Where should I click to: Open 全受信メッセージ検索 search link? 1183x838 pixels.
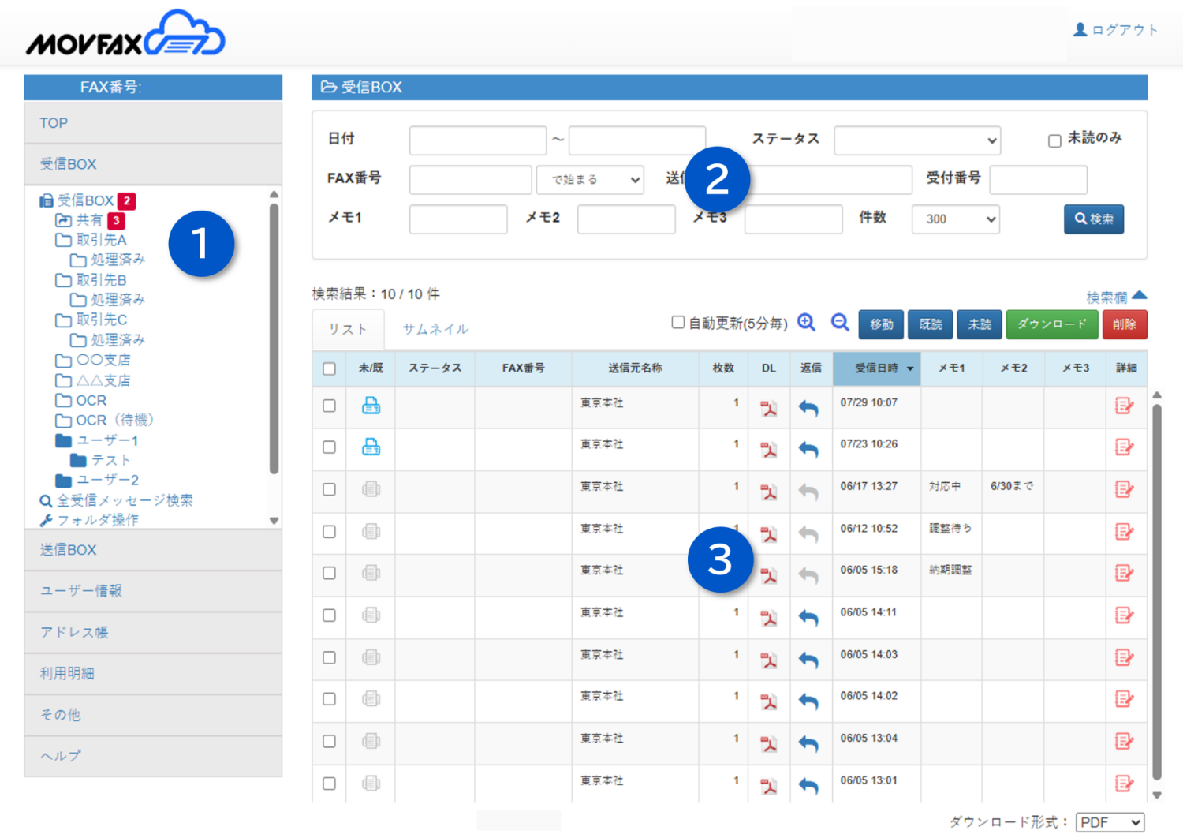tap(117, 500)
